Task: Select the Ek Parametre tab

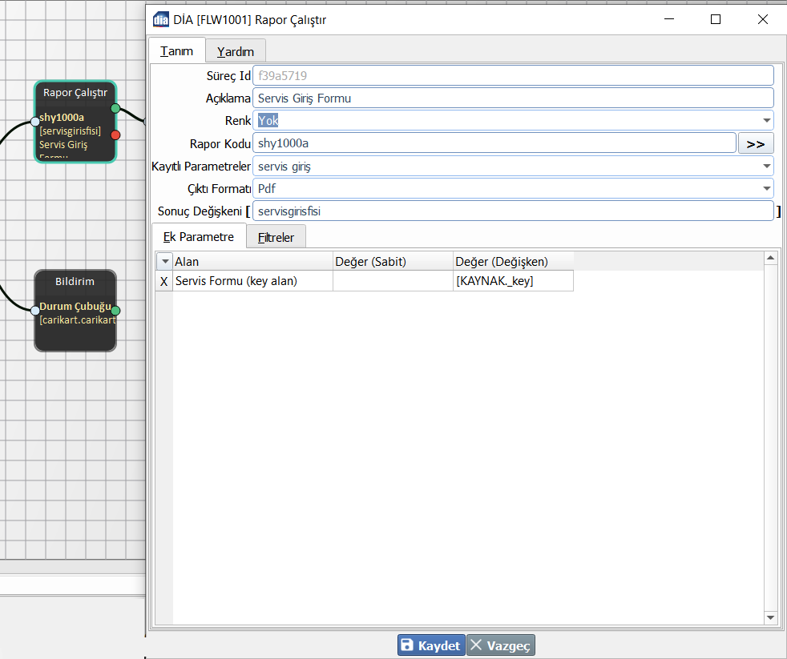Action: point(198,237)
